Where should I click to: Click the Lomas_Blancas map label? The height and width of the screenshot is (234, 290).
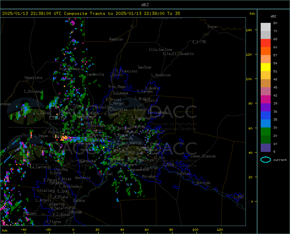point(203,156)
